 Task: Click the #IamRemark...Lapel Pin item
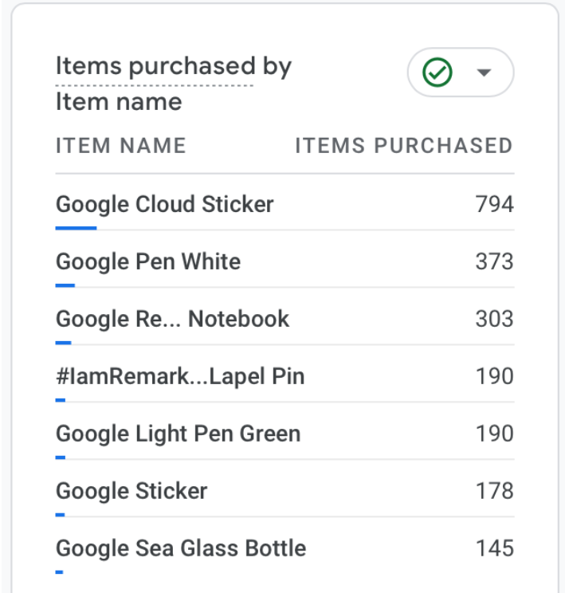(x=180, y=376)
